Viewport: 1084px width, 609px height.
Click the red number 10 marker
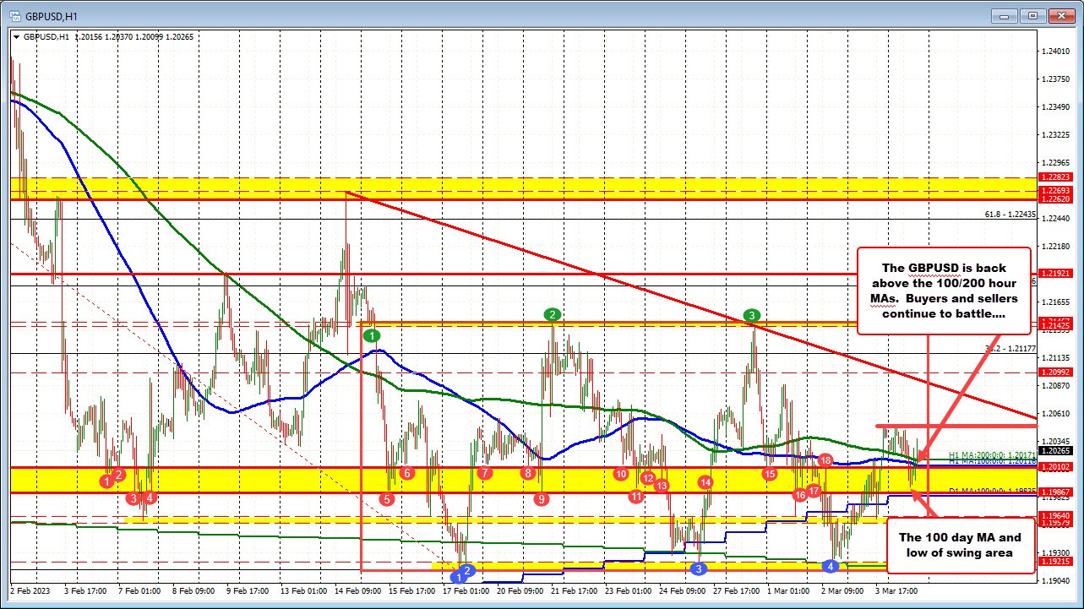620,474
